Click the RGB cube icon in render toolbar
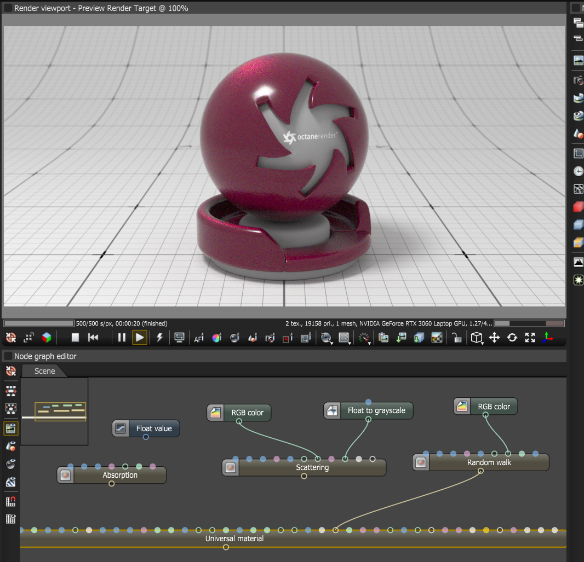This screenshot has width=584, height=562. tap(47, 338)
